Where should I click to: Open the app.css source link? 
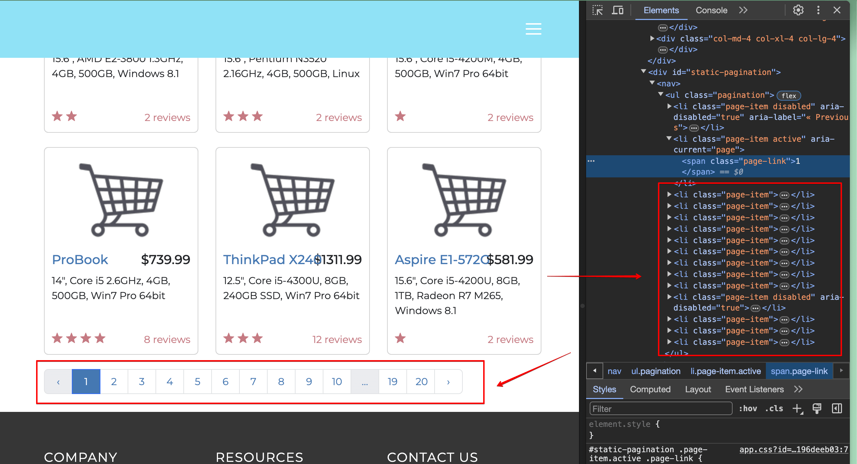(x=793, y=449)
